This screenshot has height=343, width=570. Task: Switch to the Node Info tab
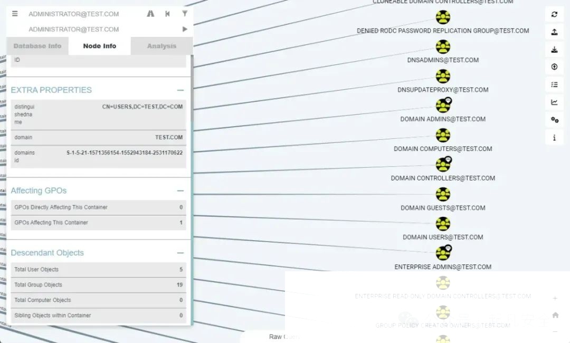tap(100, 46)
